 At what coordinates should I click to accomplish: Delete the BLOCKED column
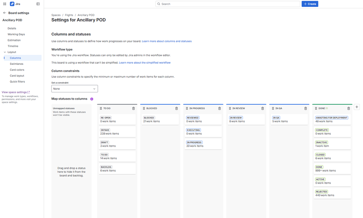[x=177, y=108]
